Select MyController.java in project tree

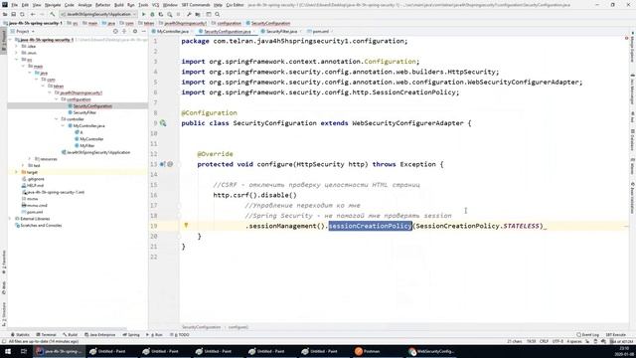88,126
